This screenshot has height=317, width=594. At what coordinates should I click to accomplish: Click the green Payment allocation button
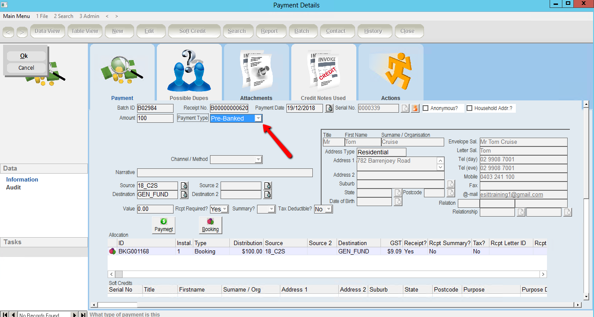[x=163, y=225]
